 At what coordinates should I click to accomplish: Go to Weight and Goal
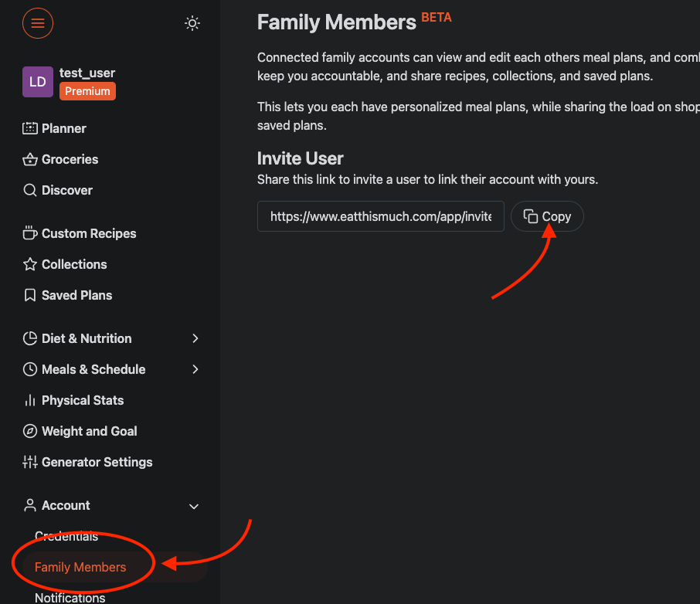tap(89, 431)
